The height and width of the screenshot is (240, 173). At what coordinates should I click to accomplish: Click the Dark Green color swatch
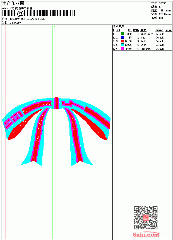click(122, 33)
